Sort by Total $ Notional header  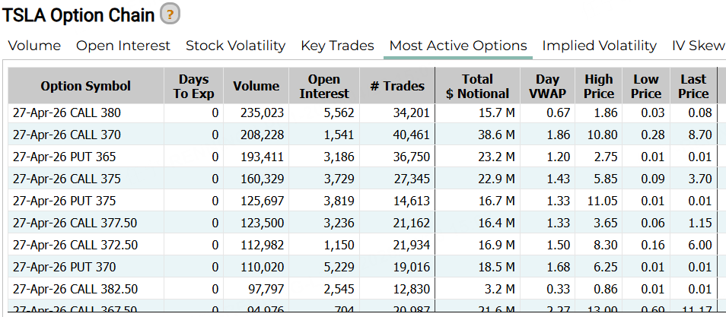pos(477,86)
